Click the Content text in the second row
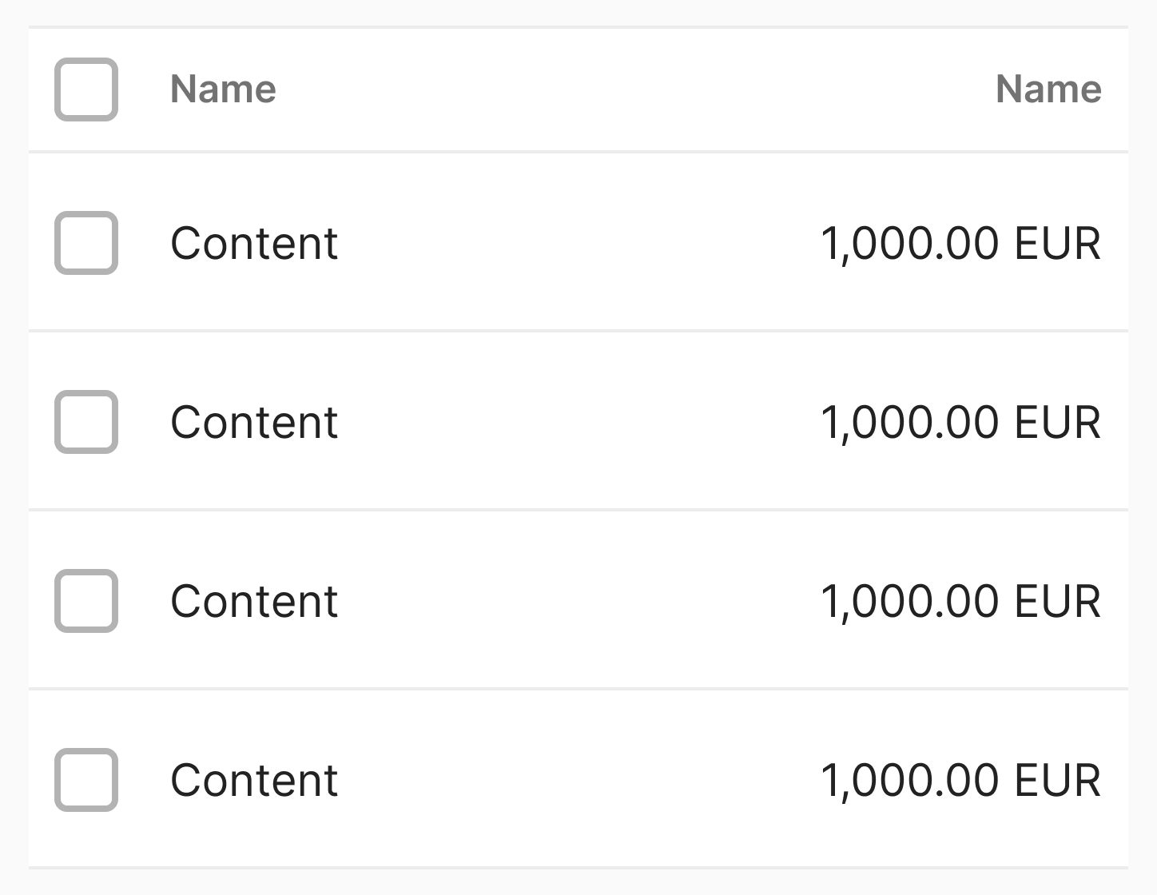 pos(254,422)
